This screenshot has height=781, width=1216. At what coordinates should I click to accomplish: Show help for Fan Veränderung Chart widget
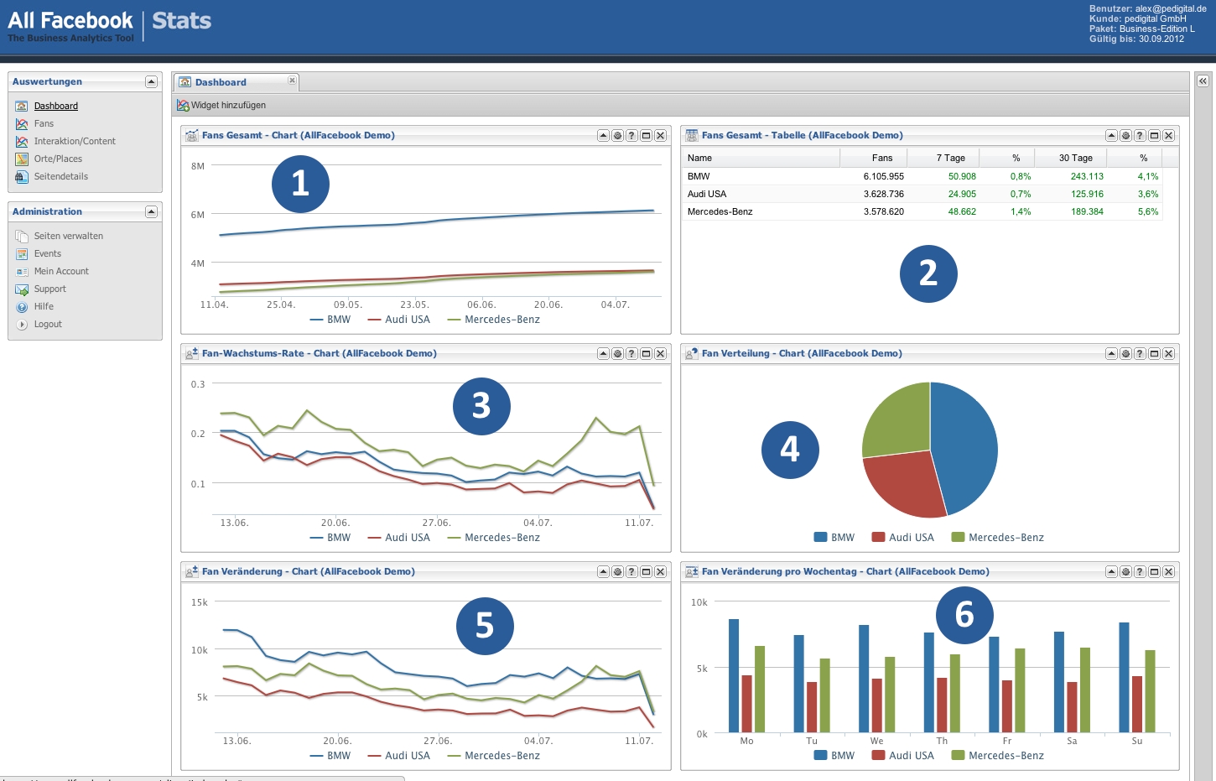tap(631, 571)
